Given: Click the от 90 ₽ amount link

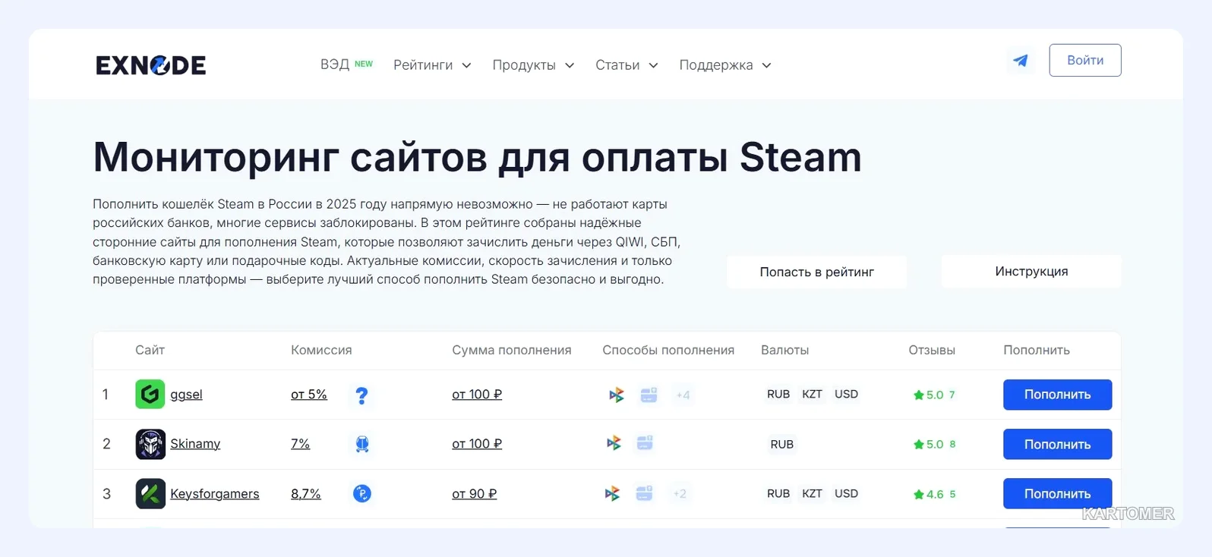Looking at the screenshot, I should coord(475,494).
